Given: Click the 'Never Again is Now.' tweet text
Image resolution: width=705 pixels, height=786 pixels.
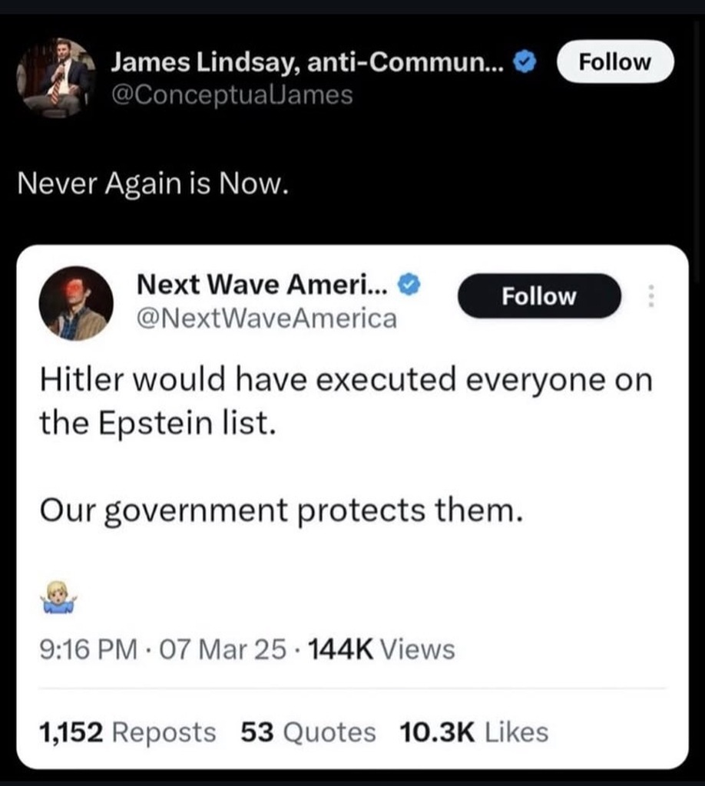Looking at the screenshot, I should (153, 183).
